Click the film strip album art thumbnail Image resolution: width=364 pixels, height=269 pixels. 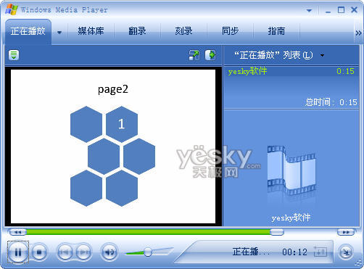291,170
